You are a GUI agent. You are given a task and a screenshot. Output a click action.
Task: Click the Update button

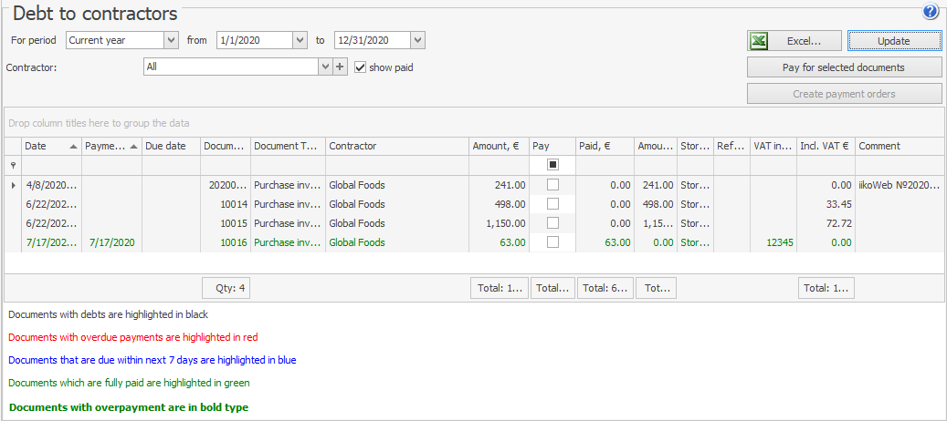pos(894,41)
